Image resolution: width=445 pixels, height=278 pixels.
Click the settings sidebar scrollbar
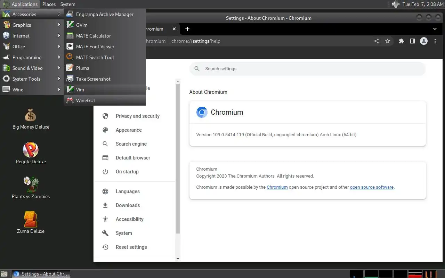point(178,158)
